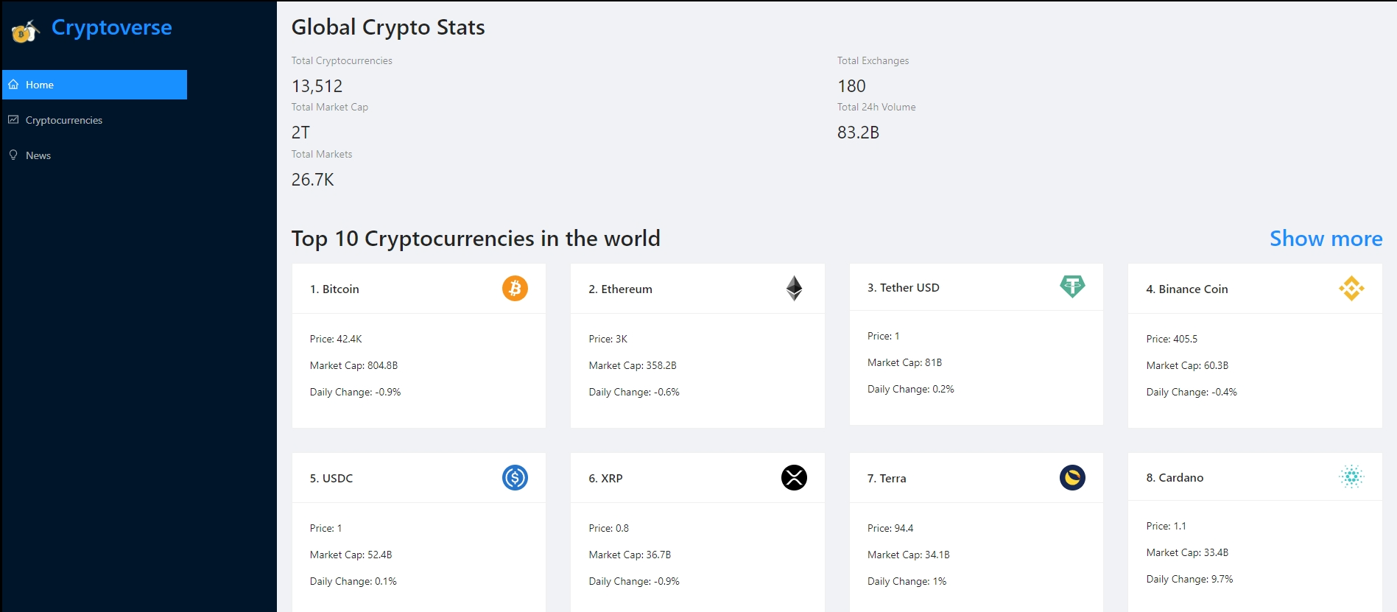
Task: Click Terra Market Cap: 34.1B text
Action: pos(908,555)
